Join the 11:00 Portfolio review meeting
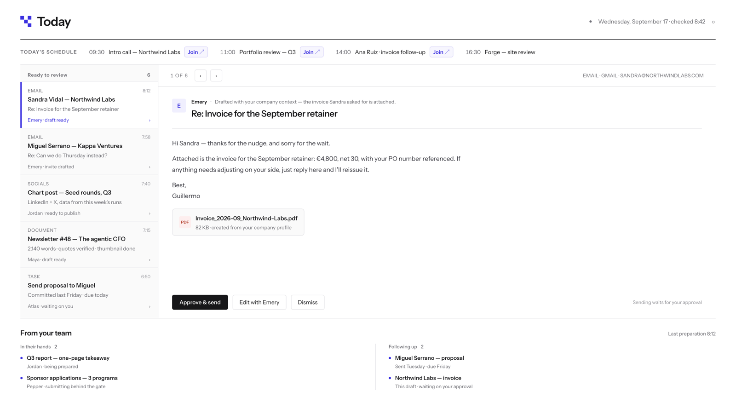The width and height of the screenshot is (736, 414). (311, 52)
